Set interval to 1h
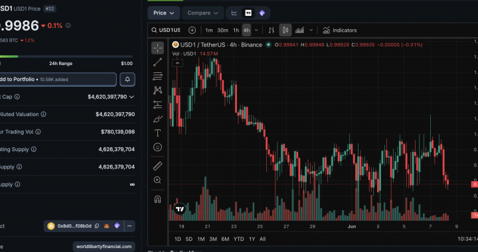Viewport: 478px width, 252px height. 236,30
